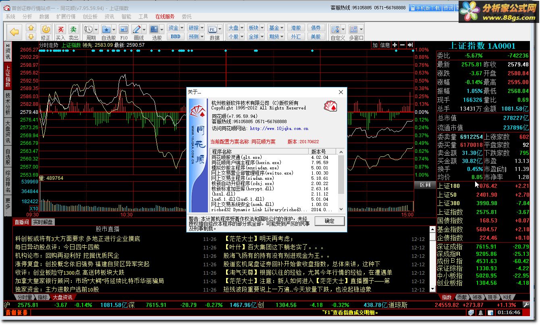The width and height of the screenshot is (540, 325).
Task: Click the bell alert icon in status bar
Action: 481,313
